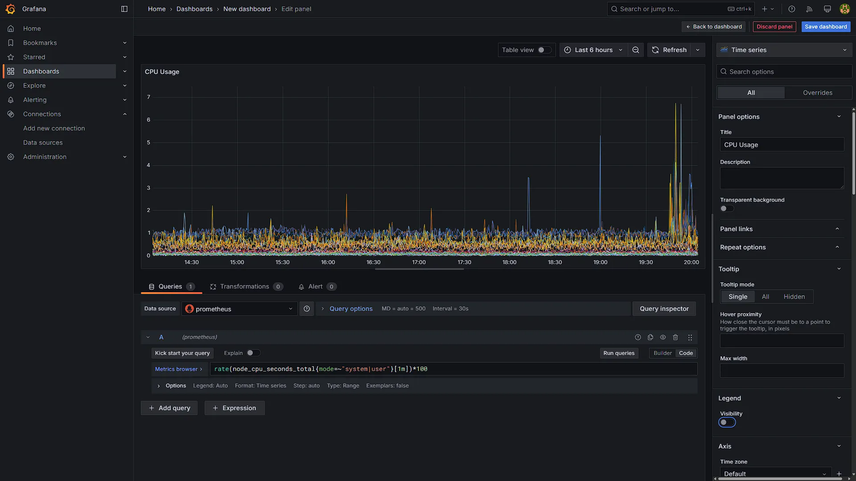Viewport: 856px width, 481px height.
Task: Switch to Transformations tab
Action: coord(247,286)
